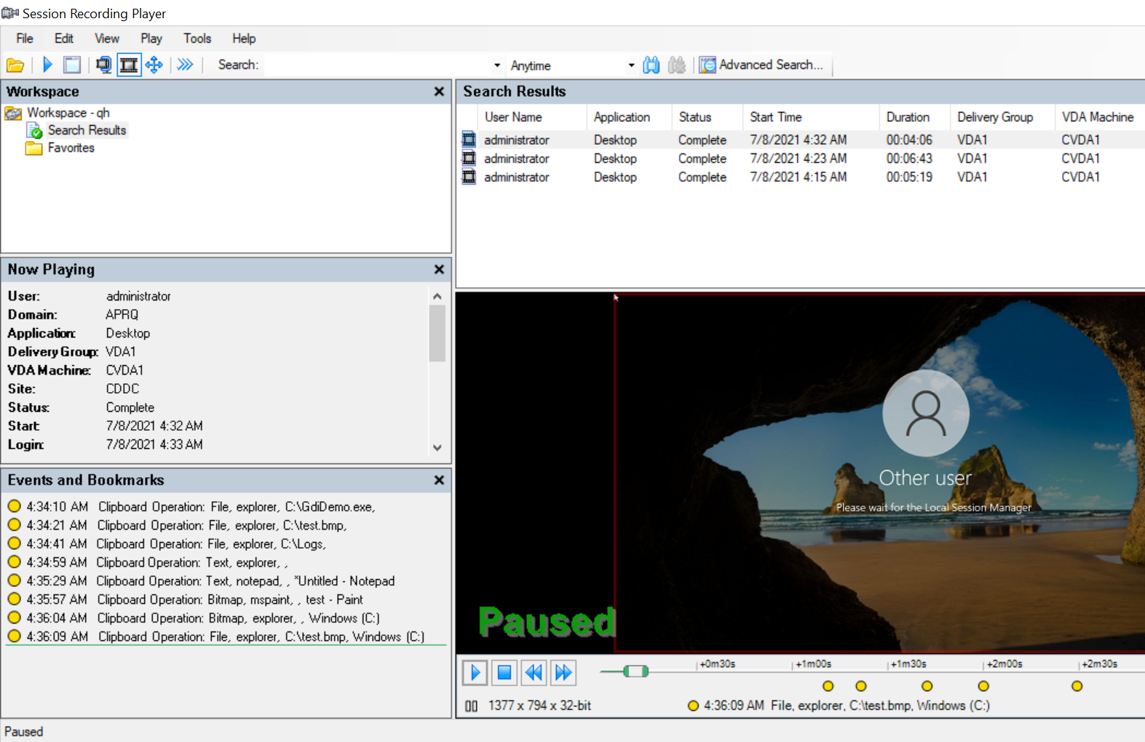Open the Favorites folder in Workspace

(x=71, y=148)
